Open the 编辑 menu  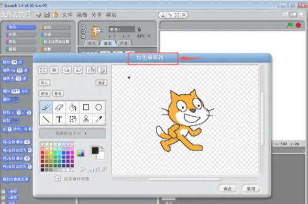tap(82, 15)
